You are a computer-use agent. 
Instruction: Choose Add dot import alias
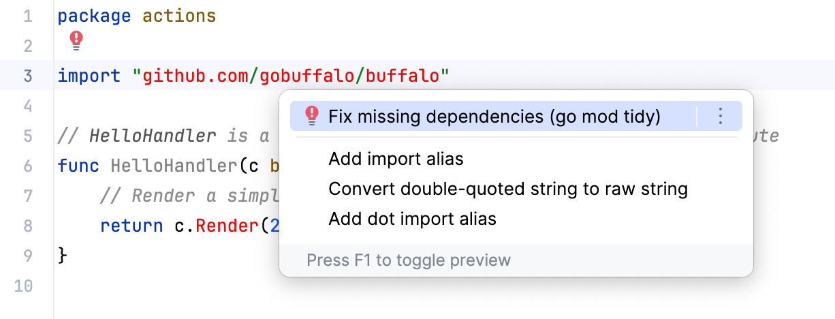(412, 219)
